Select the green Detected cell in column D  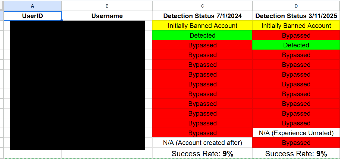point(296,45)
